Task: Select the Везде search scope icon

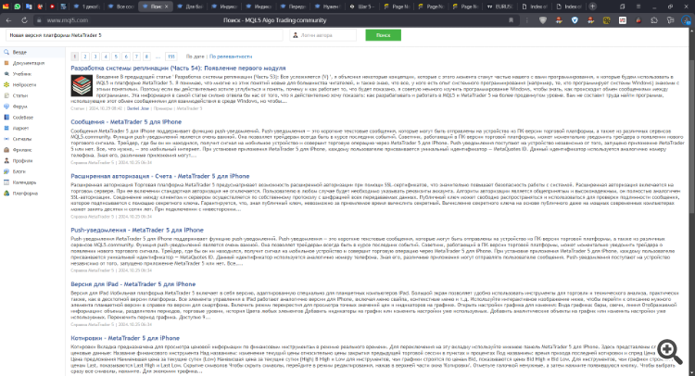Action: (6, 52)
